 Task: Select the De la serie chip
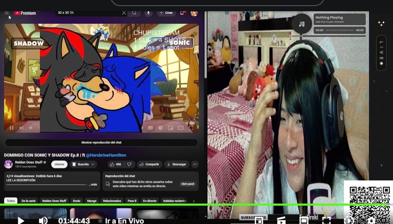point(29,201)
